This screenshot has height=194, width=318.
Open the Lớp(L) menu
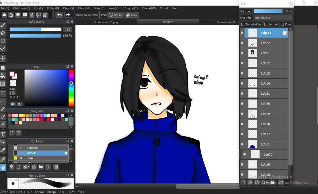(x=38, y=8)
